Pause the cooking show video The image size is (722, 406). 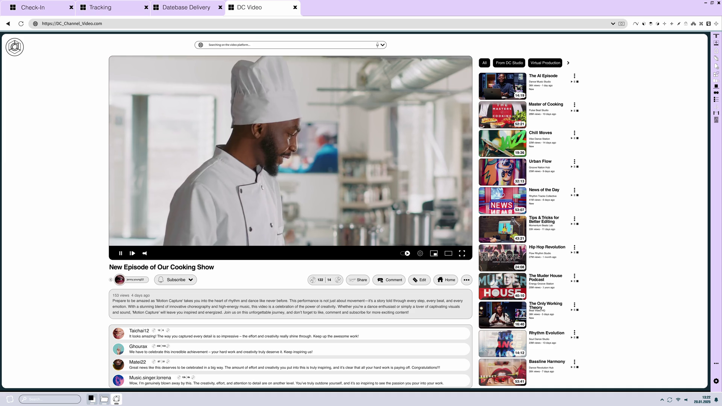(x=120, y=253)
